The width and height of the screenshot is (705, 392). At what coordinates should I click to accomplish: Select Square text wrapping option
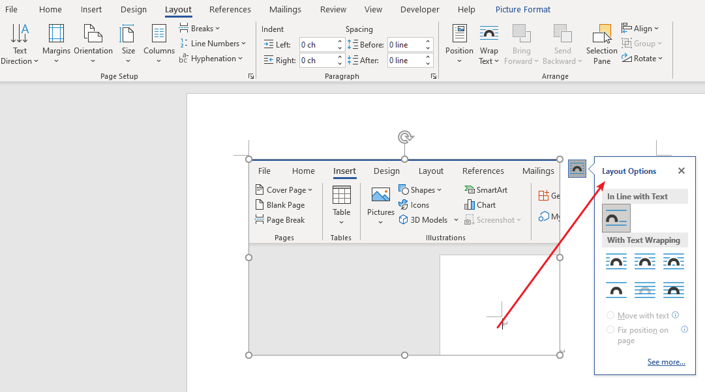pyautogui.click(x=616, y=261)
